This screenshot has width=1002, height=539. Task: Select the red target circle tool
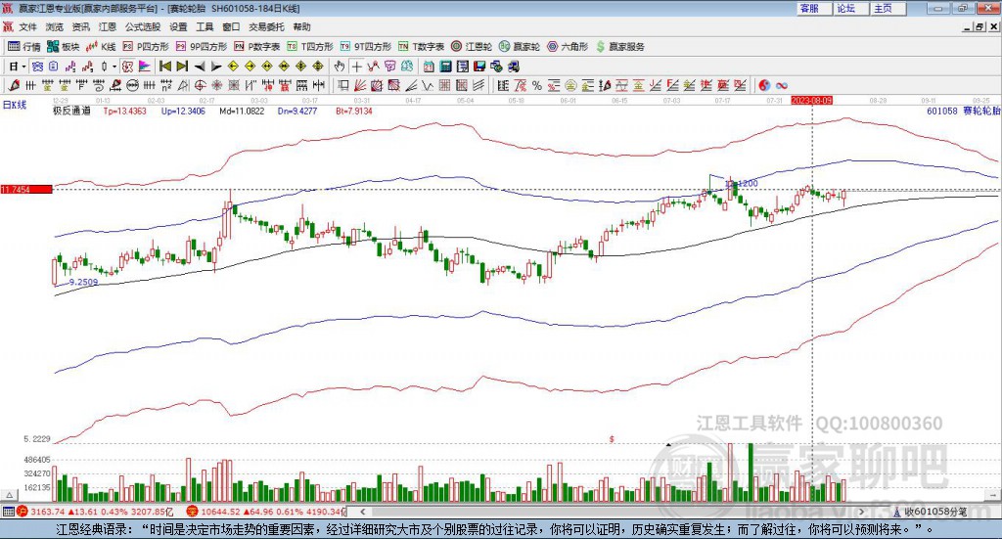pos(200,85)
